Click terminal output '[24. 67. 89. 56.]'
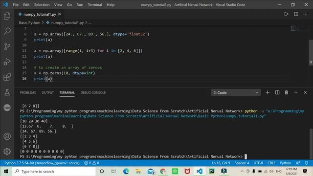313x176 pixels. tap(38, 132)
